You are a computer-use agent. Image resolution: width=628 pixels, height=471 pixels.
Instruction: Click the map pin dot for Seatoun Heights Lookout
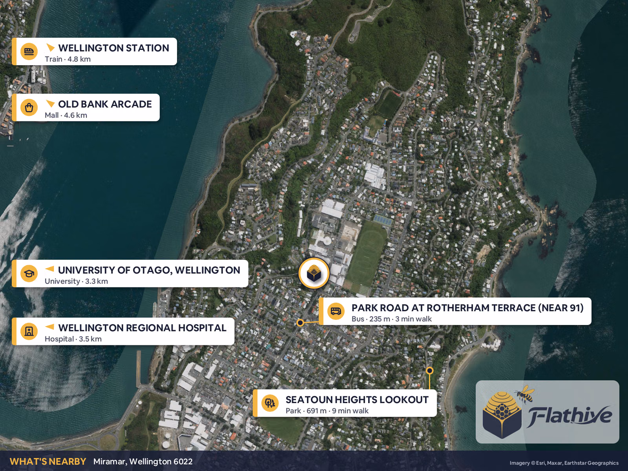[x=430, y=371]
